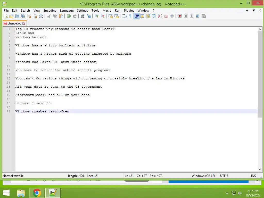The height and width of the screenshot is (198, 264).
Task: Click the Zoom In magnifier icon
Action: point(96,16)
